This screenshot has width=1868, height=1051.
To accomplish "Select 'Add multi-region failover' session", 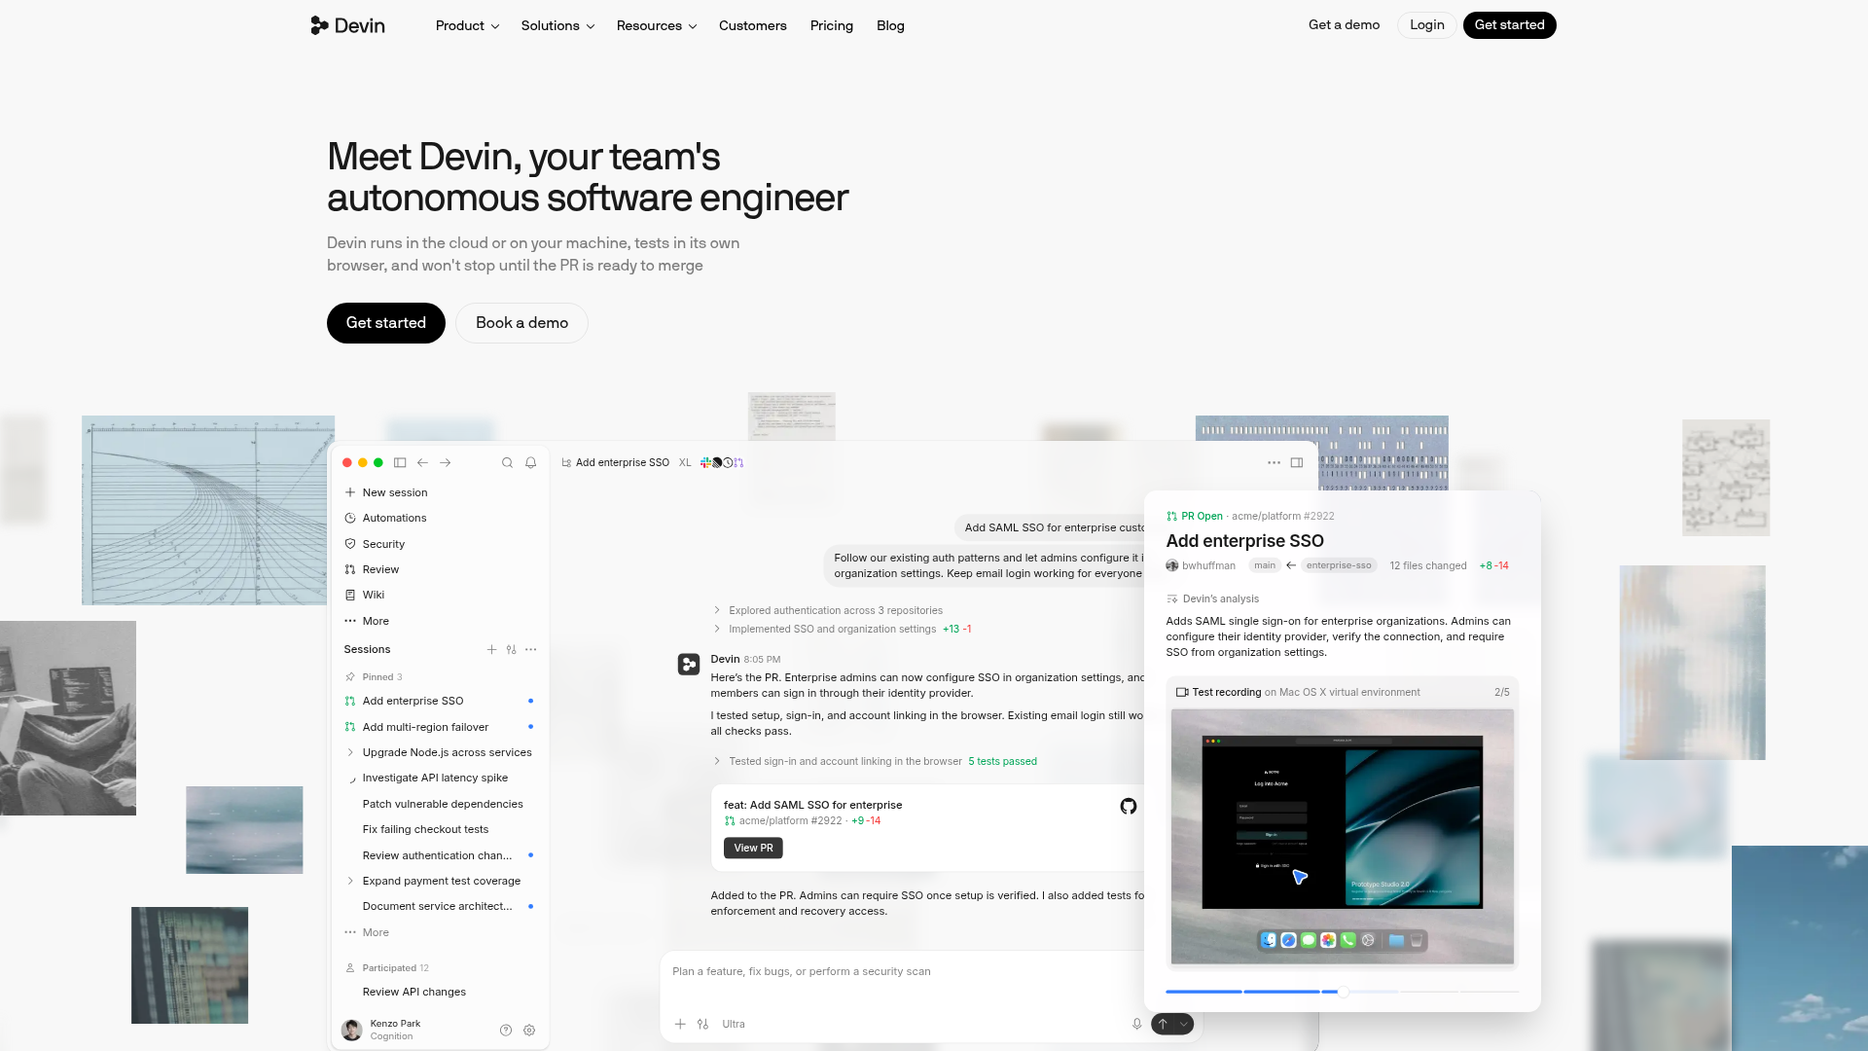I will pos(441,728).
